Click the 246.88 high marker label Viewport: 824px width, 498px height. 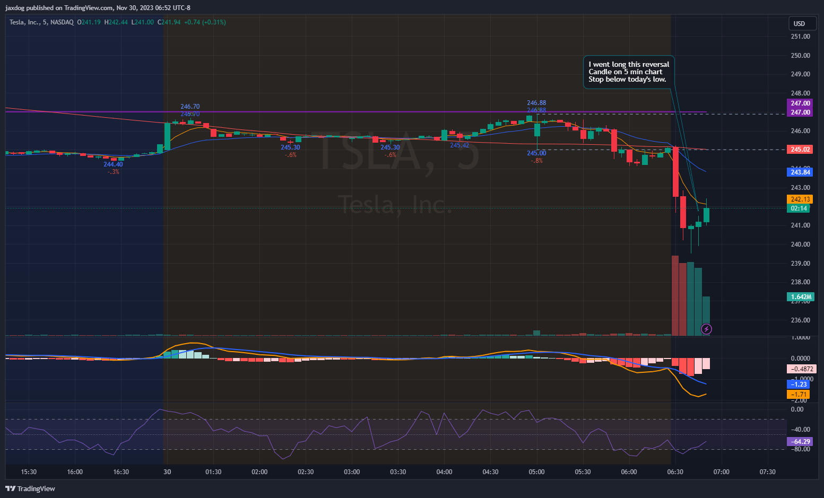pyautogui.click(x=536, y=103)
